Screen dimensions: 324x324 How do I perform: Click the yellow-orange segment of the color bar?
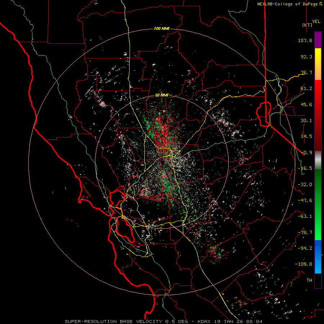(x=318, y=64)
